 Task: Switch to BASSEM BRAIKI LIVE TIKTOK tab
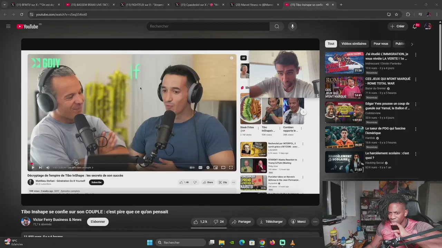90,4
